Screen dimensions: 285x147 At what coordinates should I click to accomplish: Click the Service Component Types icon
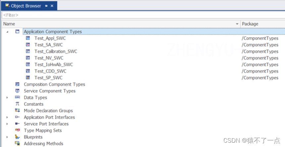click(x=17, y=91)
